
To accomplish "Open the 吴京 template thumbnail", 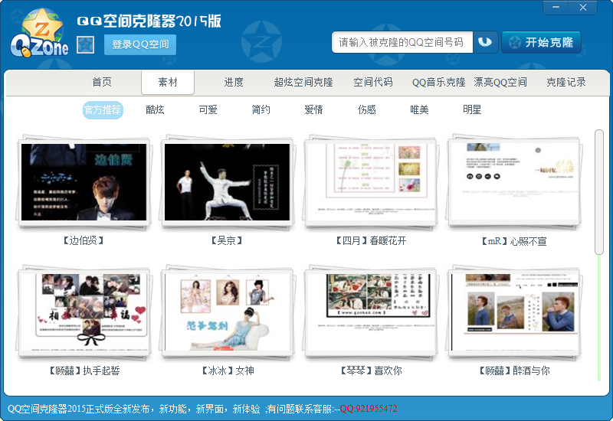I will 227,182.
